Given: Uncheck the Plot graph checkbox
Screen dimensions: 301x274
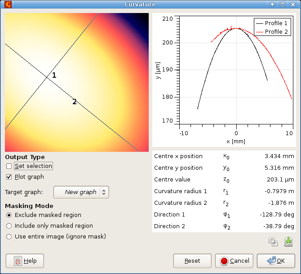Looking at the screenshot, I should [x=9, y=177].
